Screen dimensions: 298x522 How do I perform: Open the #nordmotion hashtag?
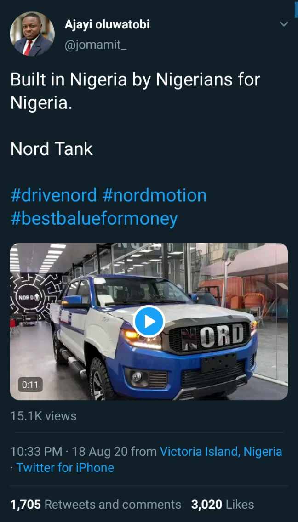click(155, 195)
